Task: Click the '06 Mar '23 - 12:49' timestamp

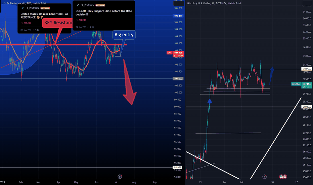Action: click(x=30, y=30)
